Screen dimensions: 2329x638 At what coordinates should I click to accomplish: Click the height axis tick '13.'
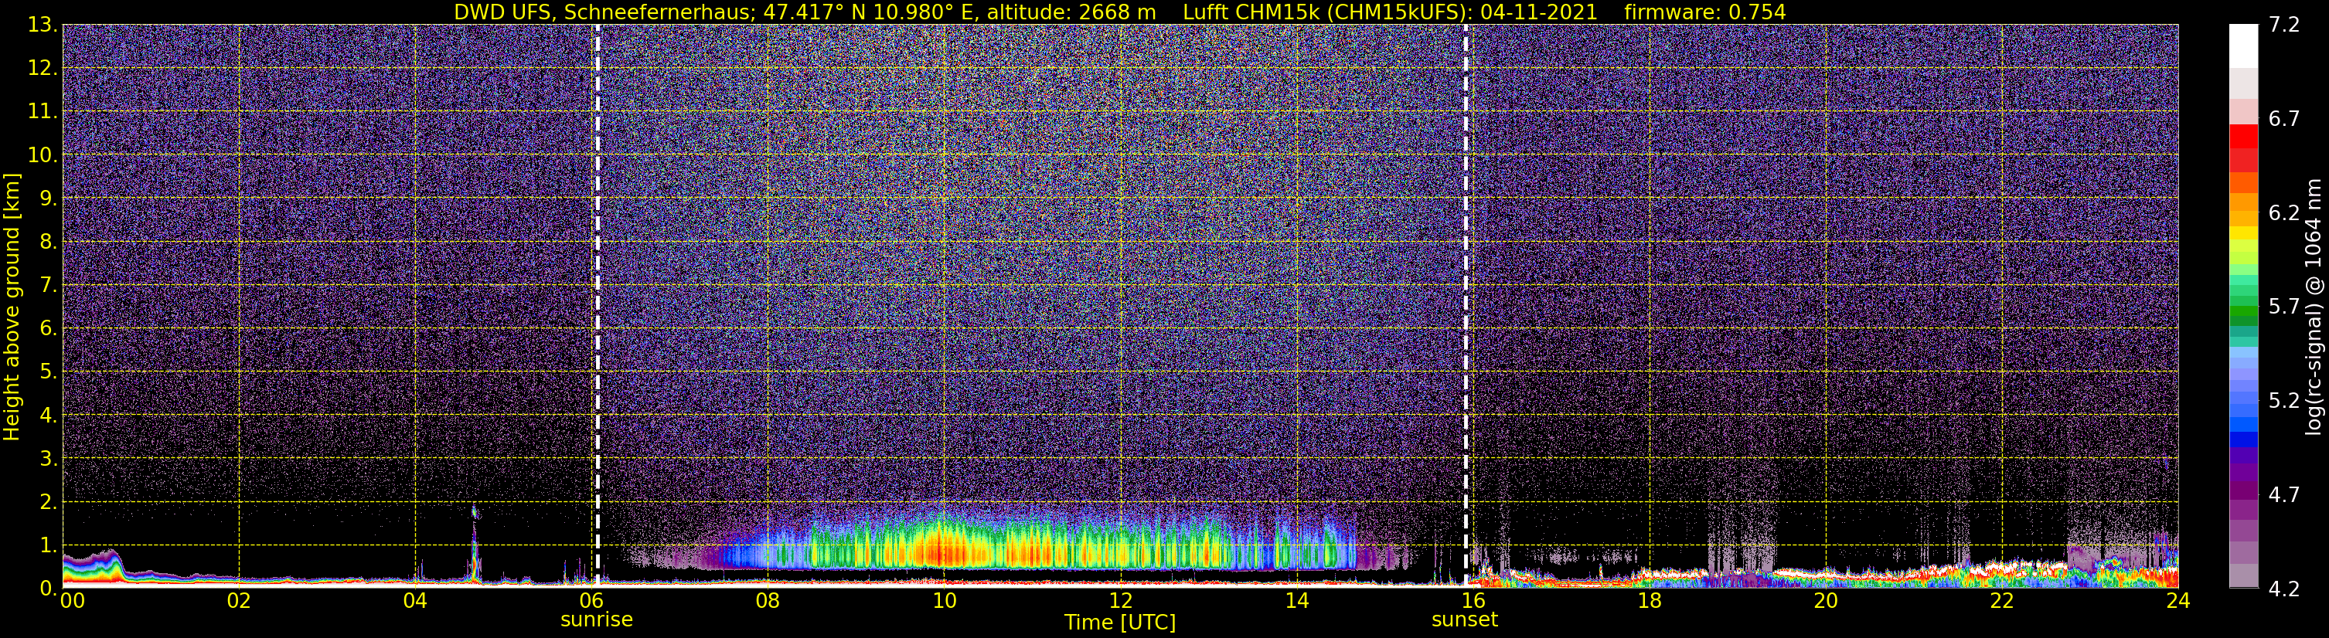[43, 25]
